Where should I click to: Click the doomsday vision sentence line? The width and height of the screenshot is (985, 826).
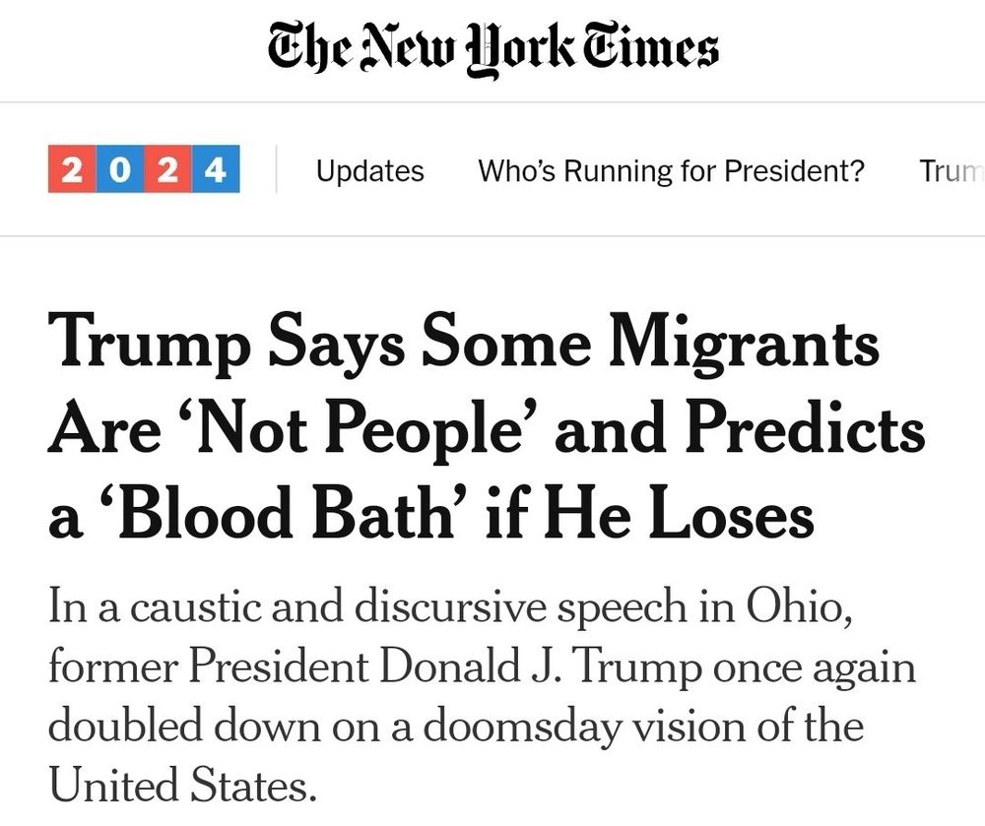[x=456, y=726]
